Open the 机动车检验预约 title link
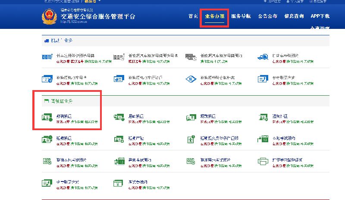The width and height of the screenshot is (345, 200). 285,56
